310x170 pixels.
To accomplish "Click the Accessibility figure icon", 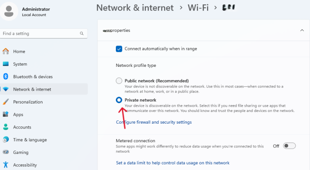I will pyautogui.click(x=6, y=165).
